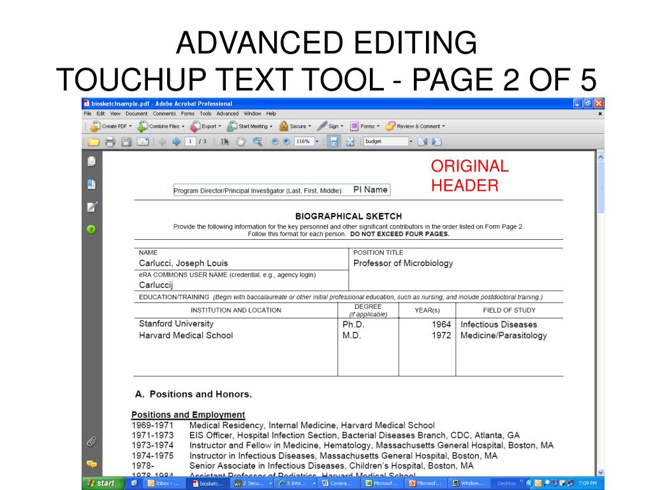Click the Save disk icon
The image size is (653, 490).
(x=126, y=142)
